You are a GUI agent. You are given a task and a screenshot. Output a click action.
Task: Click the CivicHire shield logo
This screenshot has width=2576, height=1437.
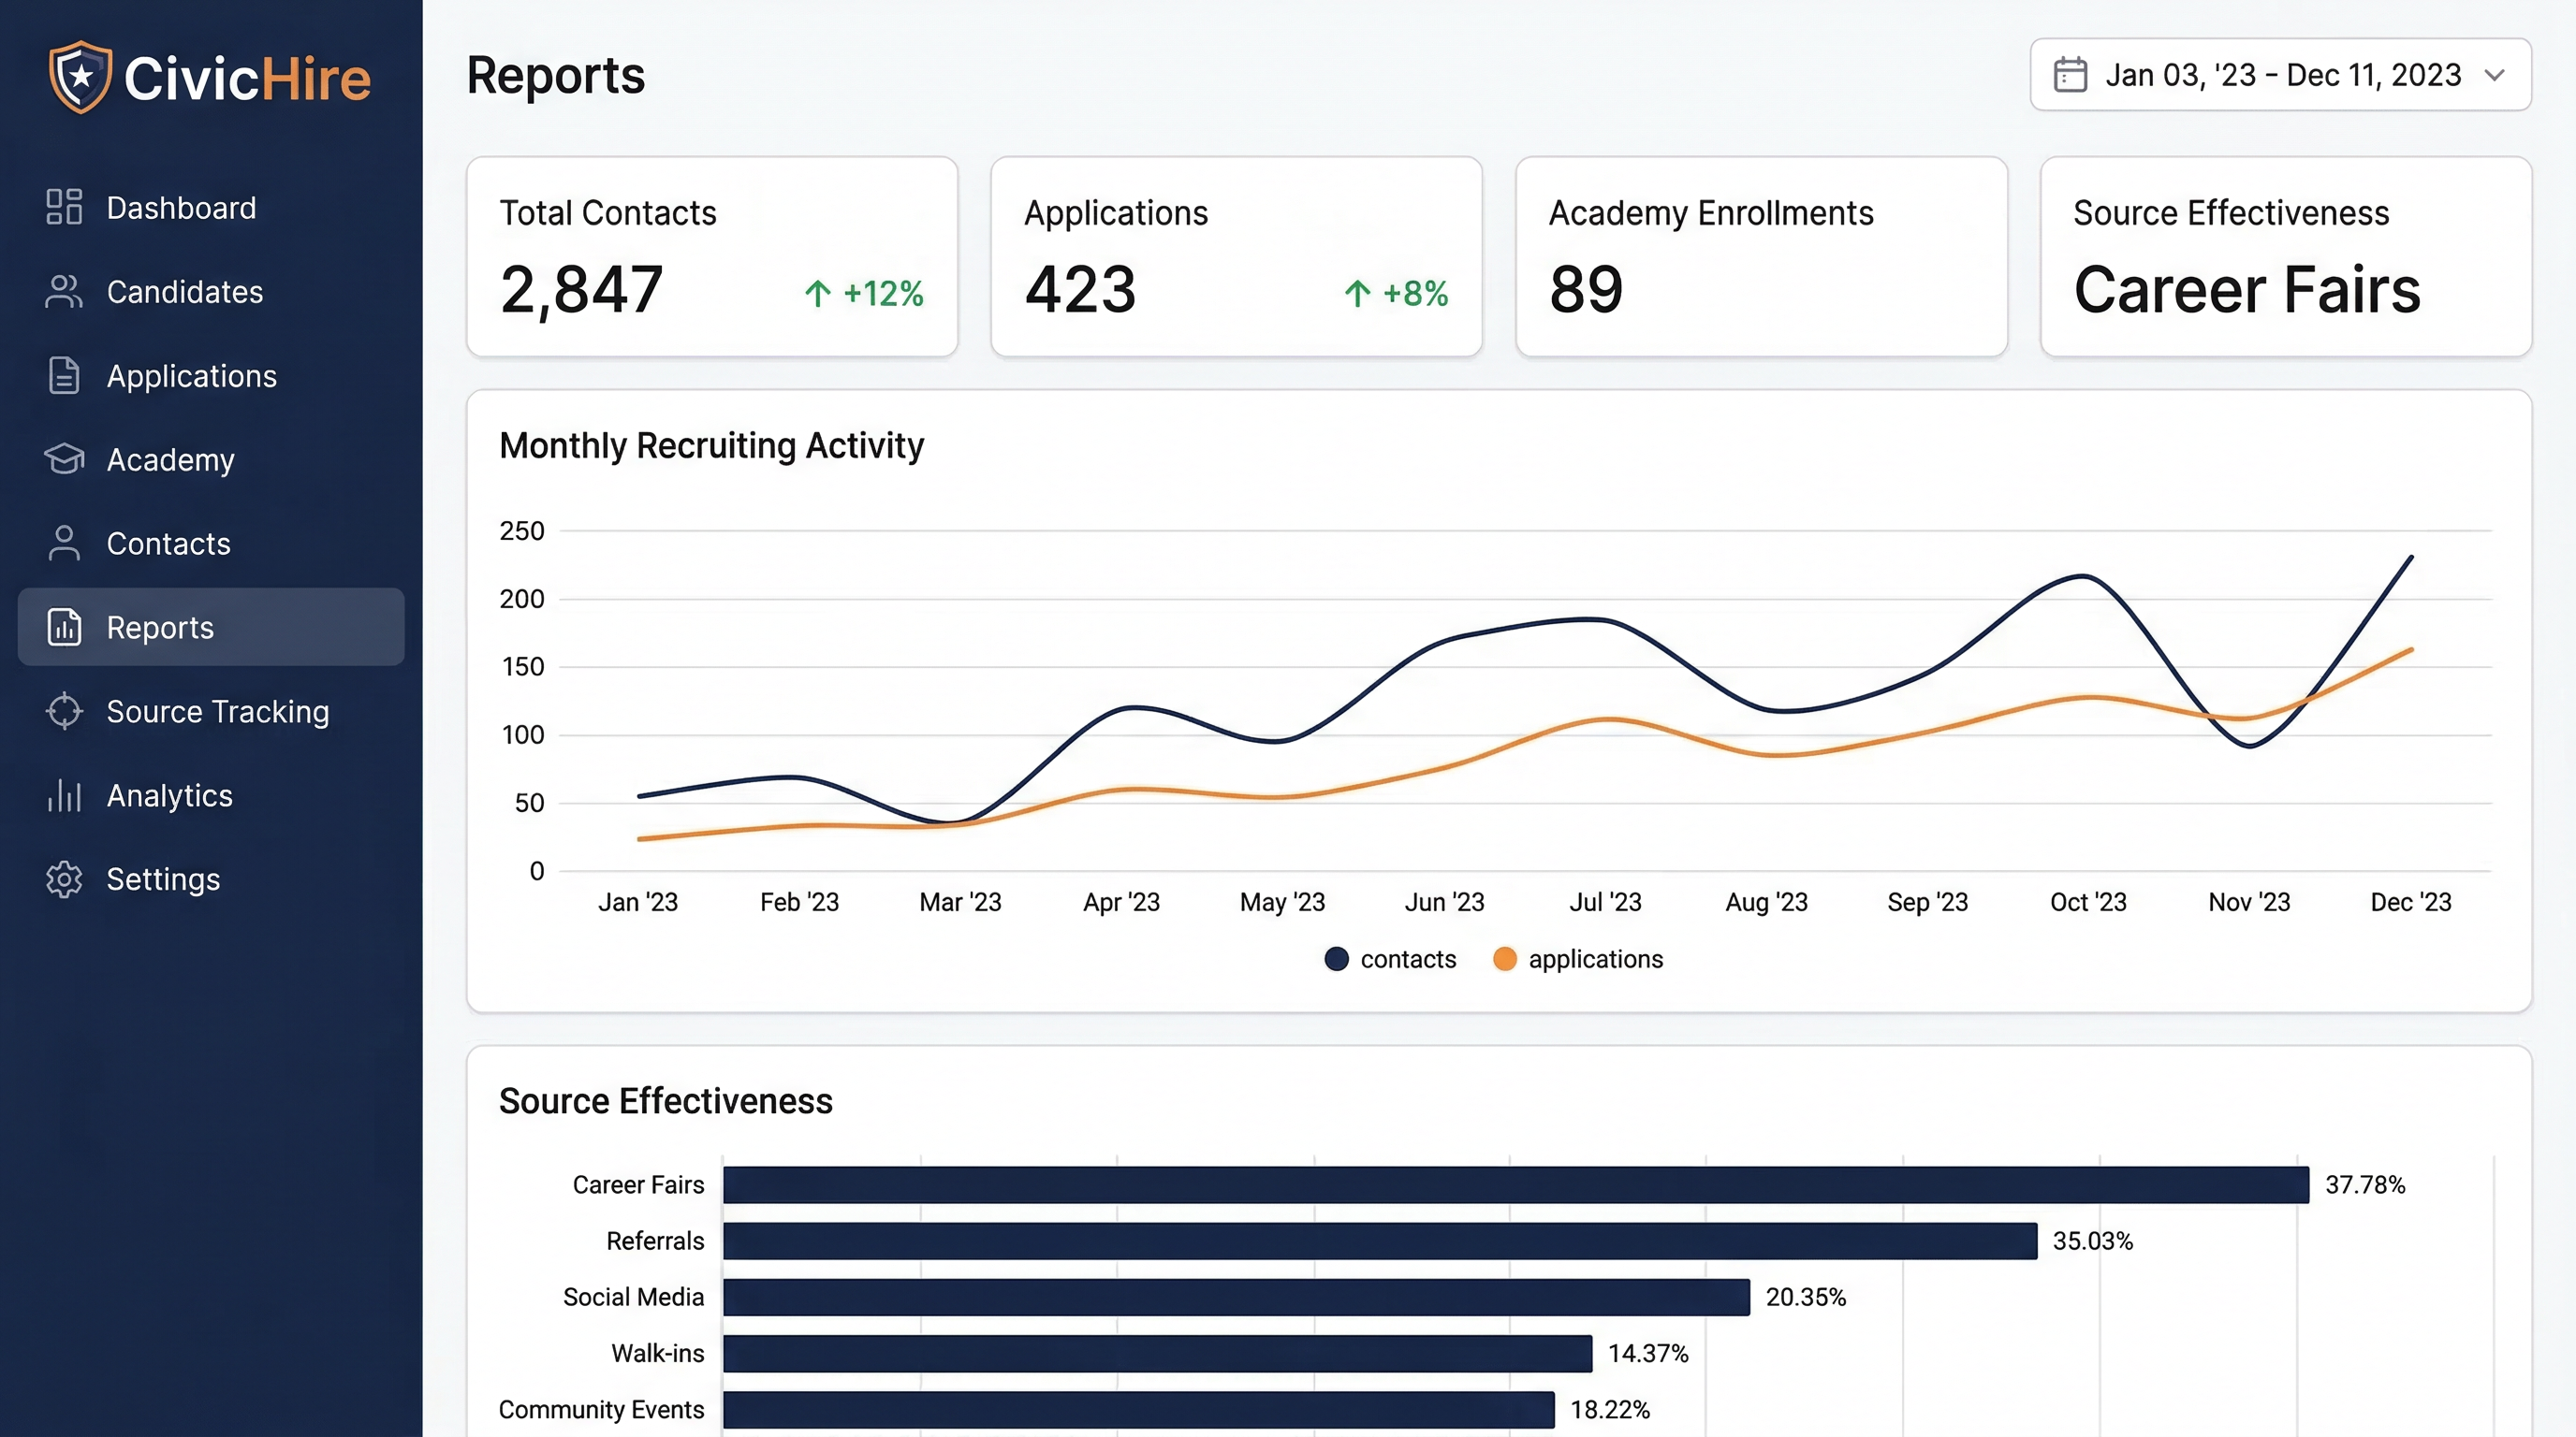pos(81,77)
